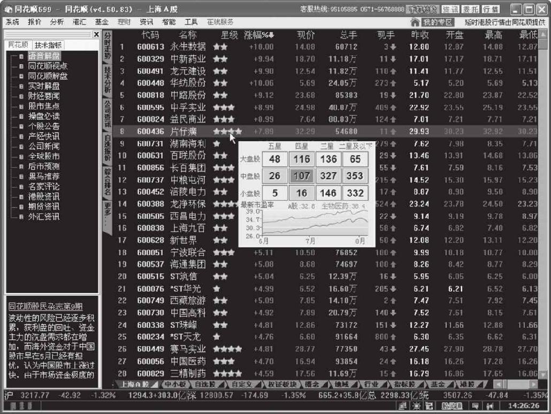Select 语音解盘 in the tree

[x=44, y=56]
